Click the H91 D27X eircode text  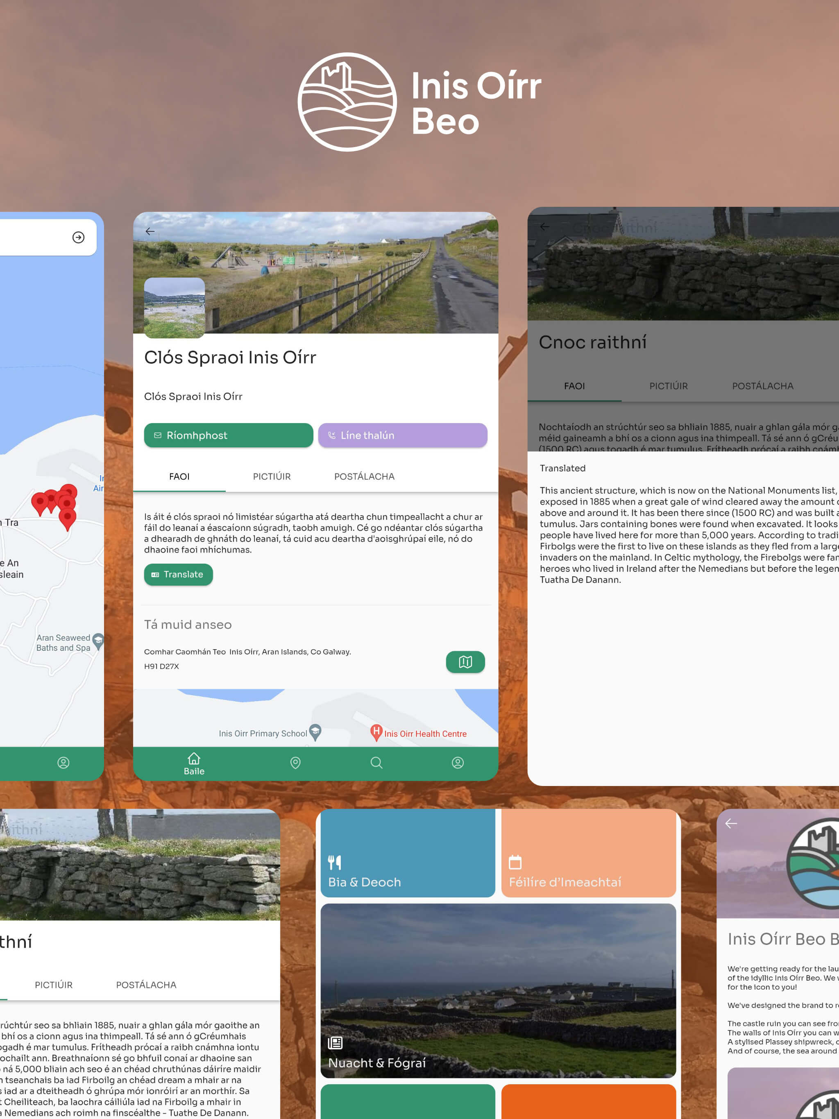pyautogui.click(x=161, y=666)
